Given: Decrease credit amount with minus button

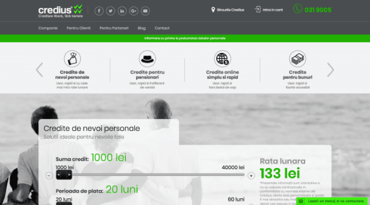Looking at the screenshot, I should (x=49, y=176).
